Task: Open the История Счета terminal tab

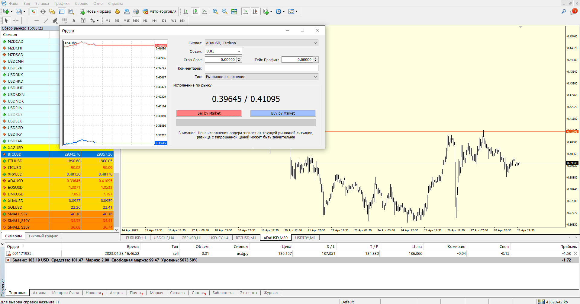Action: coord(66,293)
